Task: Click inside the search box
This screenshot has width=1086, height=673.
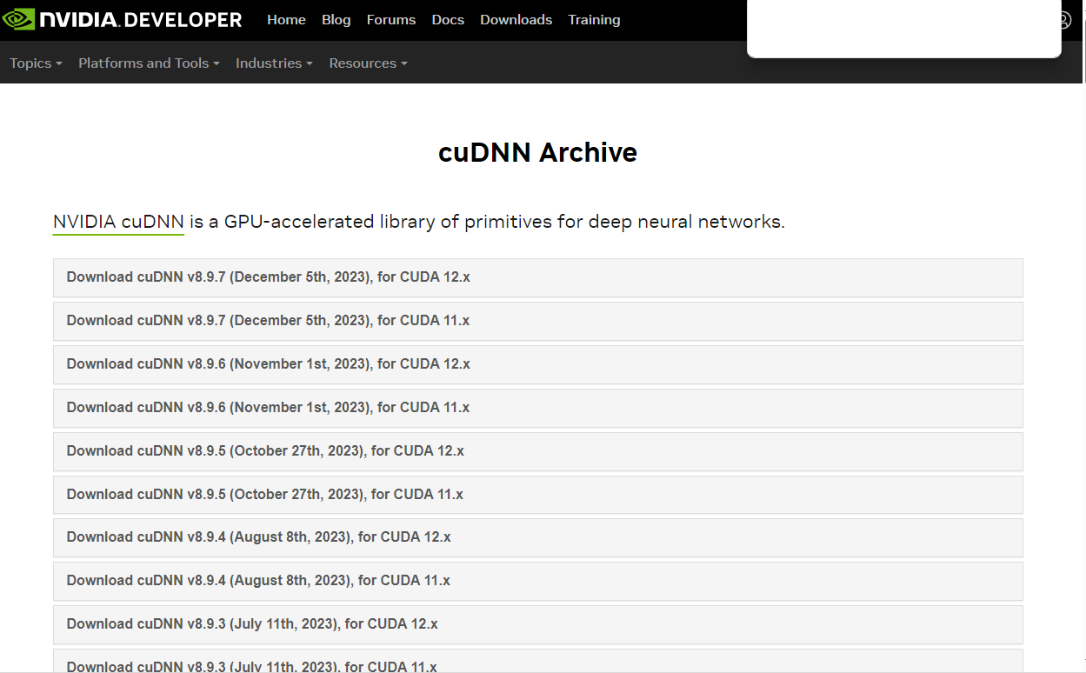Action: pyautogui.click(x=903, y=29)
